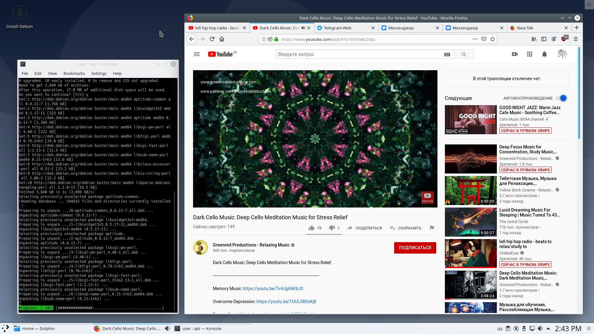This screenshot has height=334, width=594.
Task: Open new Firefox tab with plus
Action: pyautogui.click(x=577, y=28)
